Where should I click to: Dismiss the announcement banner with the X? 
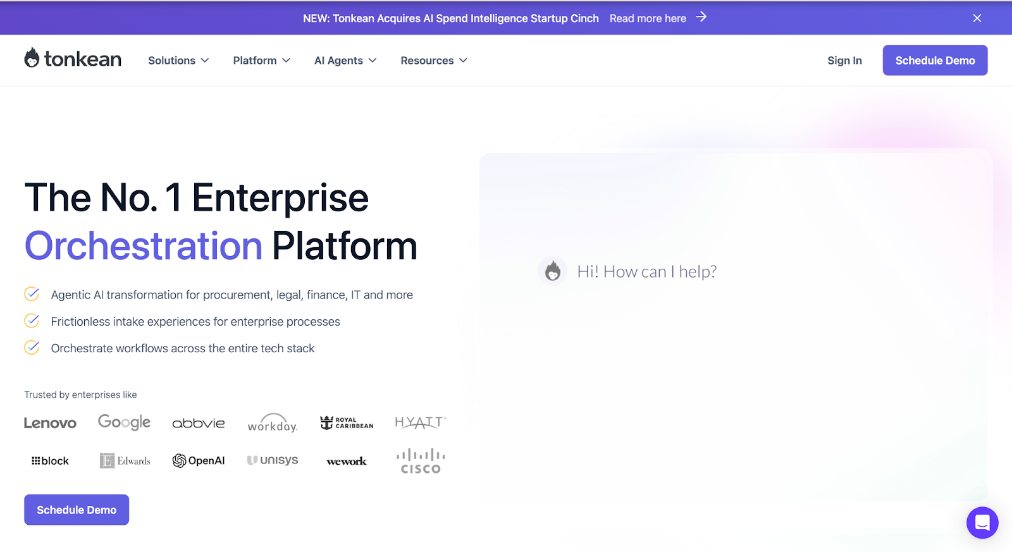tap(977, 18)
